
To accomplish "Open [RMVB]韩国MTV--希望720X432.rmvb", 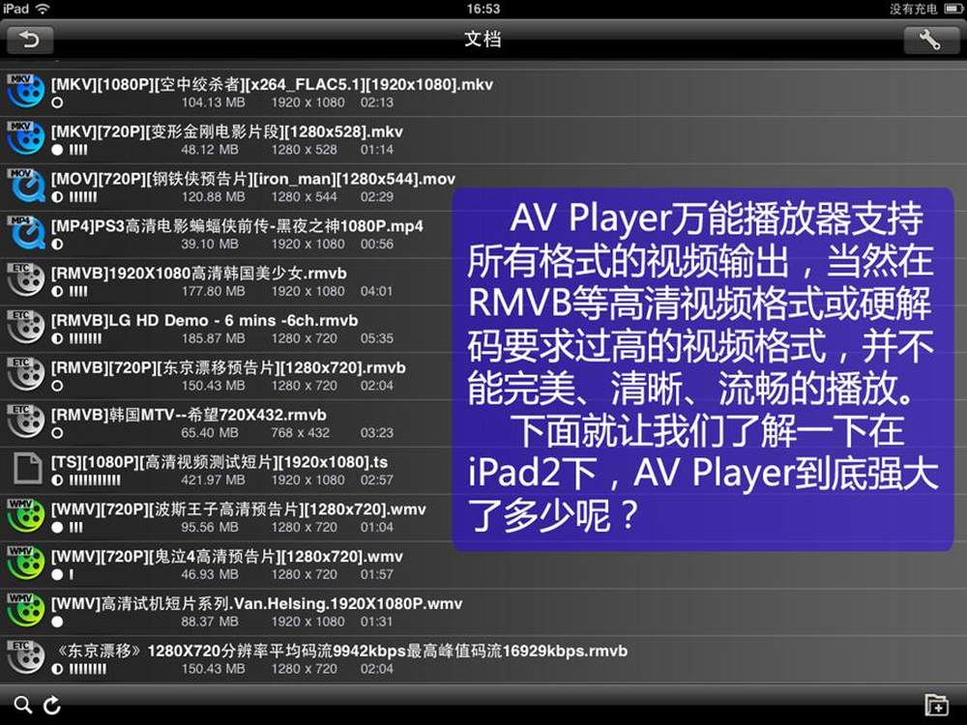I will point(189,415).
